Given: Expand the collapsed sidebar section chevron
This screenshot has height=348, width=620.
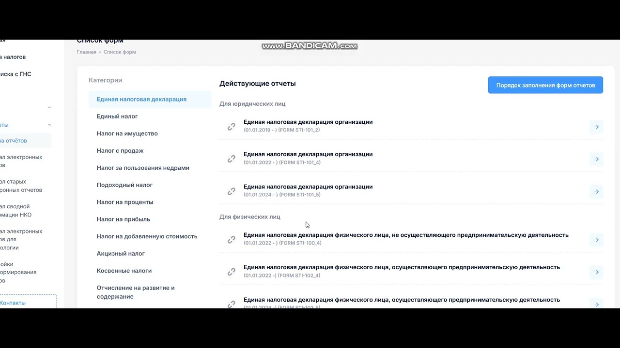Looking at the screenshot, I should [x=49, y=107].
